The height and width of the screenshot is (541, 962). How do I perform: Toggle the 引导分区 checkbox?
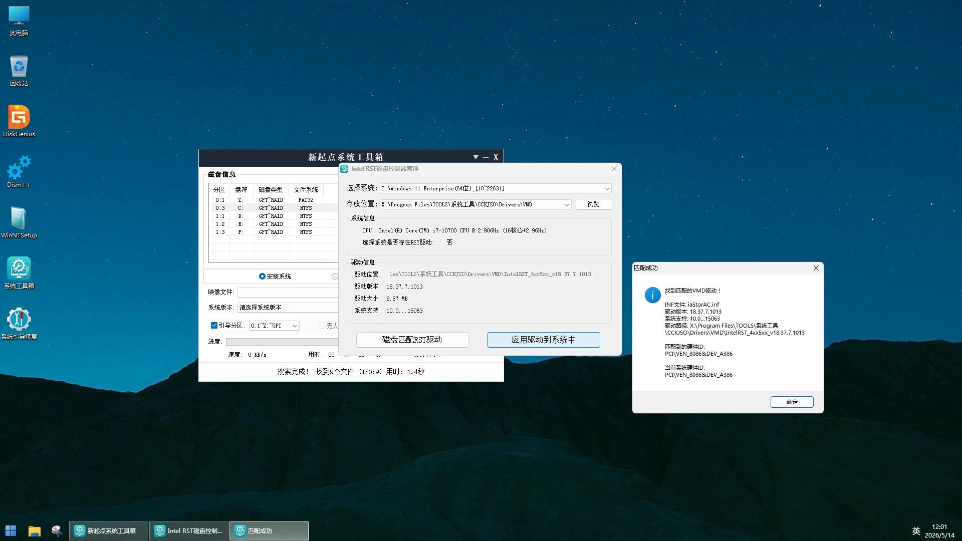(x=214, y=326)
